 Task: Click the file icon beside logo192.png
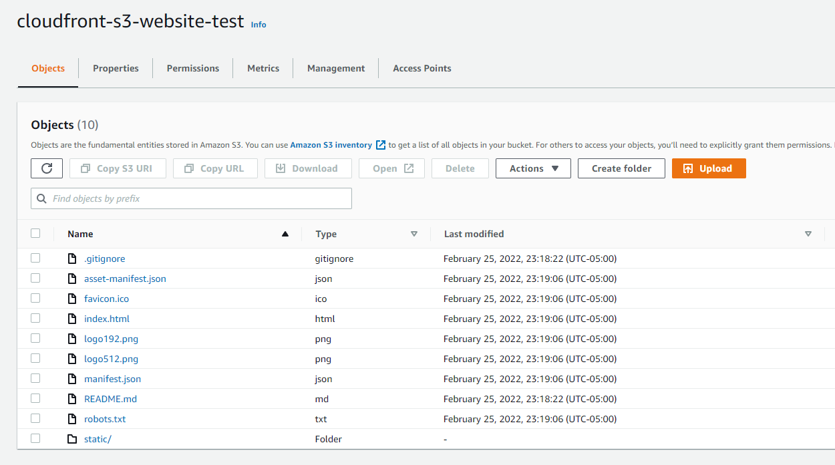pos(72,339)
